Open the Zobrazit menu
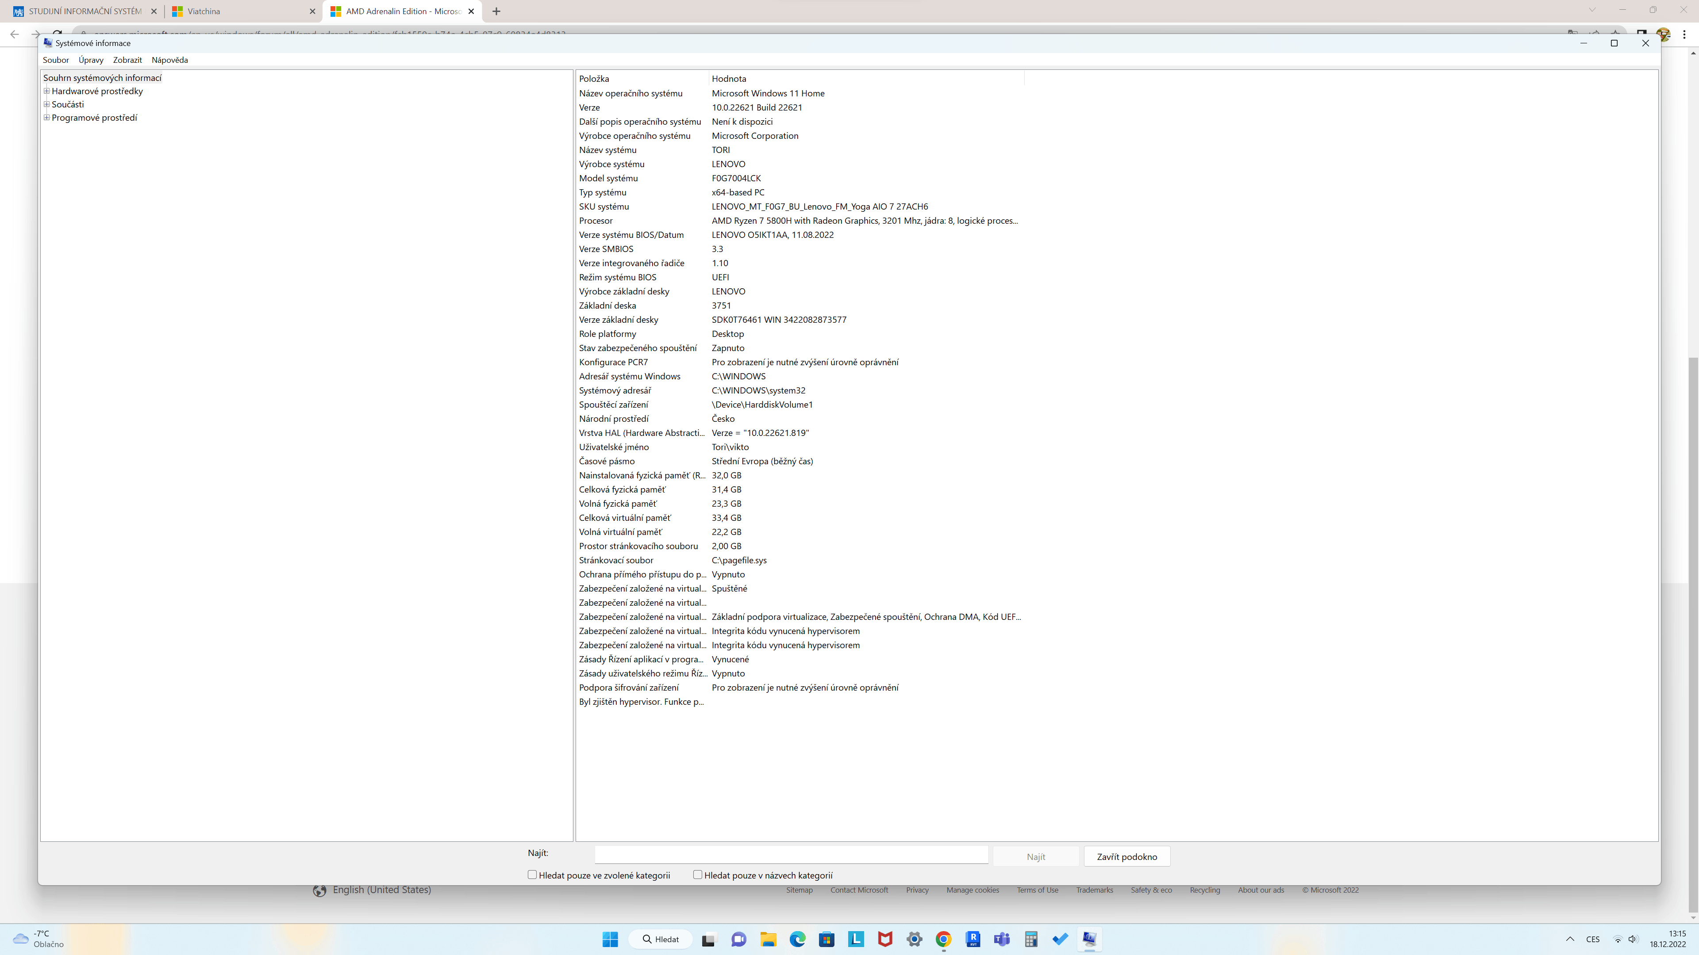This screenshot has width=1699, height=955. coord(127,60)
